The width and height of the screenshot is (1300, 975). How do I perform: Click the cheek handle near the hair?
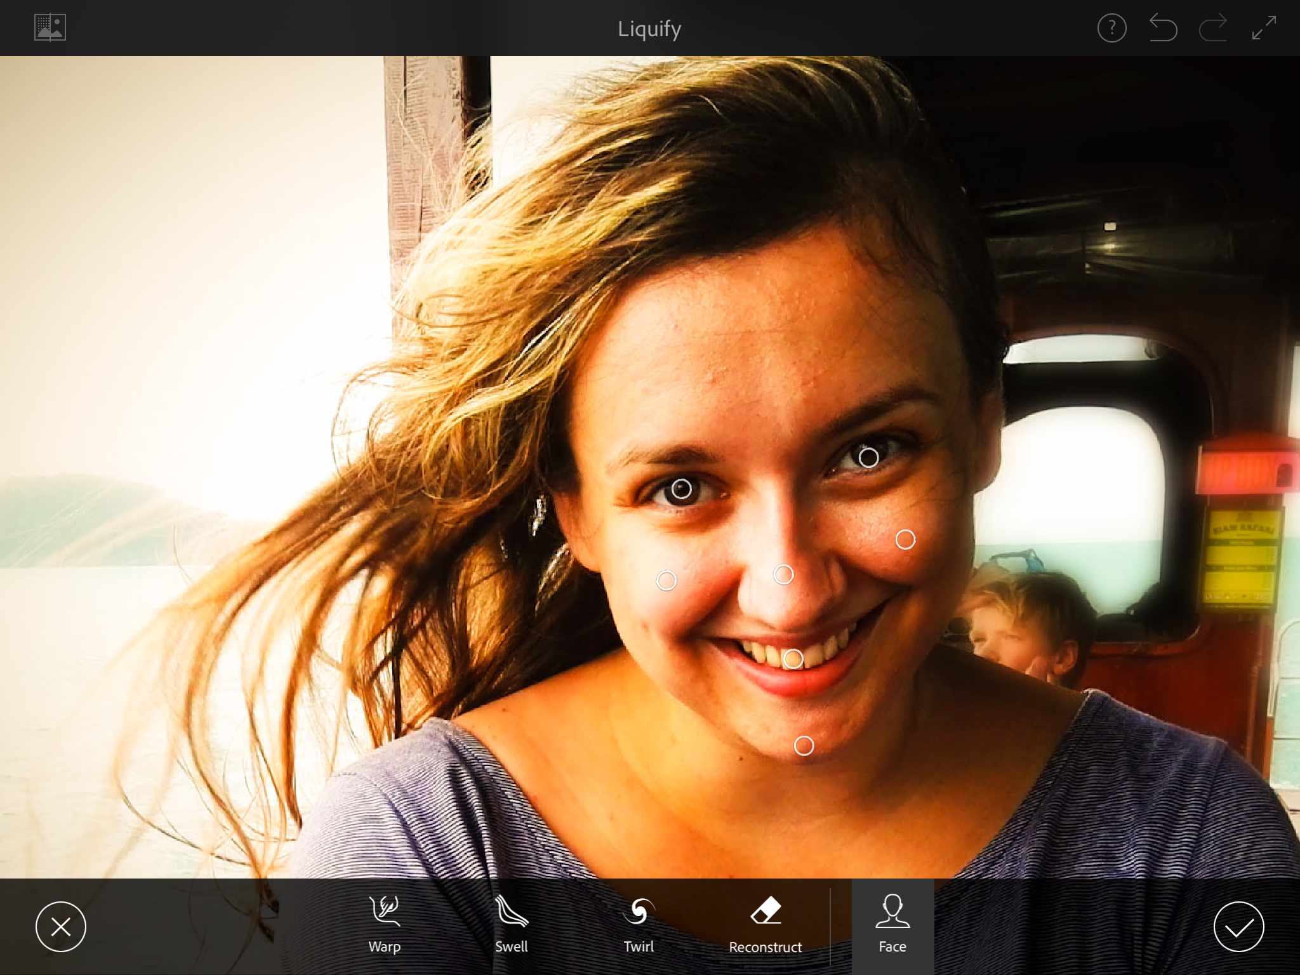[667, 580]
